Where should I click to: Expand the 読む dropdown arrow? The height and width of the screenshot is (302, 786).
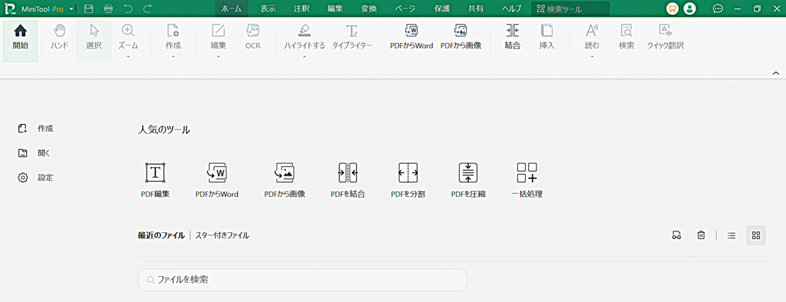592,57
